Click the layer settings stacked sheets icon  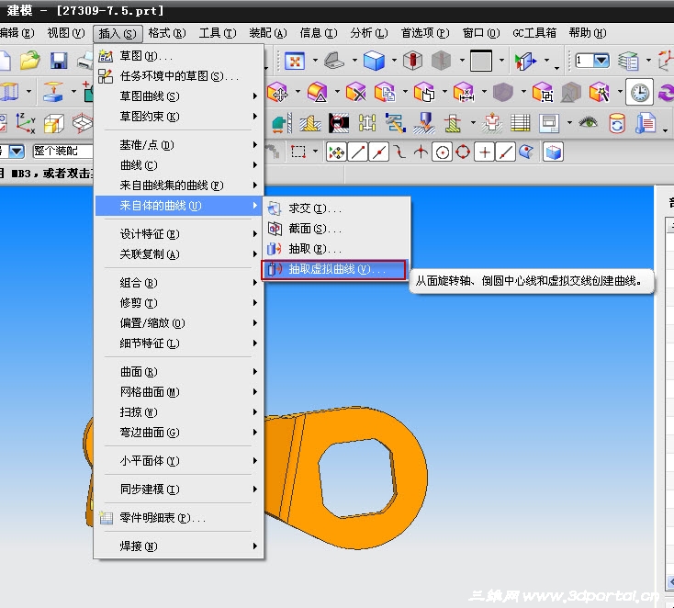pyautogui.click(x=628, y=61)
